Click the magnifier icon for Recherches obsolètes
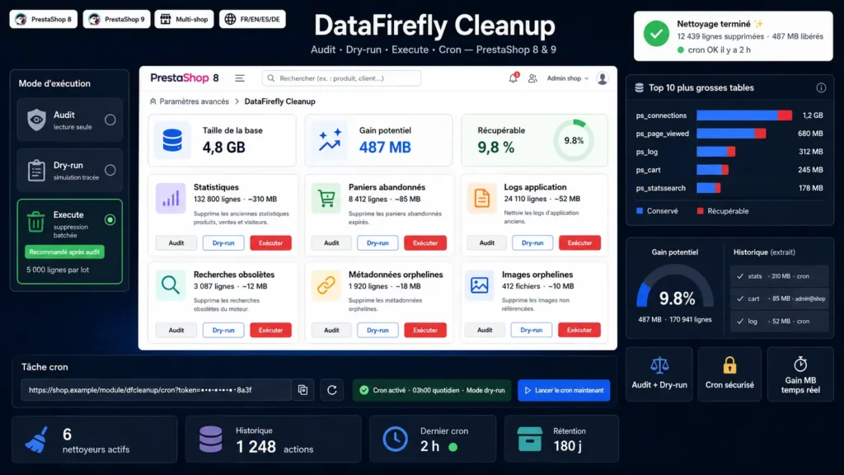 tap(171, 285)
